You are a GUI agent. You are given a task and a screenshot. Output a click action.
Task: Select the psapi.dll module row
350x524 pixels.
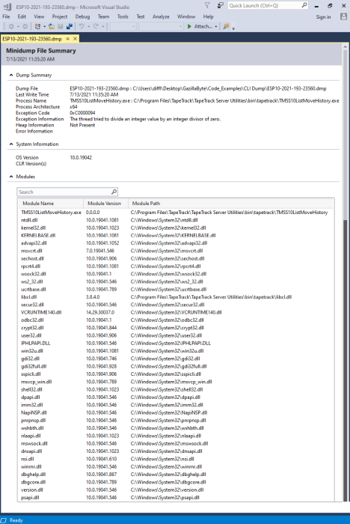click(x=176, y=497)
